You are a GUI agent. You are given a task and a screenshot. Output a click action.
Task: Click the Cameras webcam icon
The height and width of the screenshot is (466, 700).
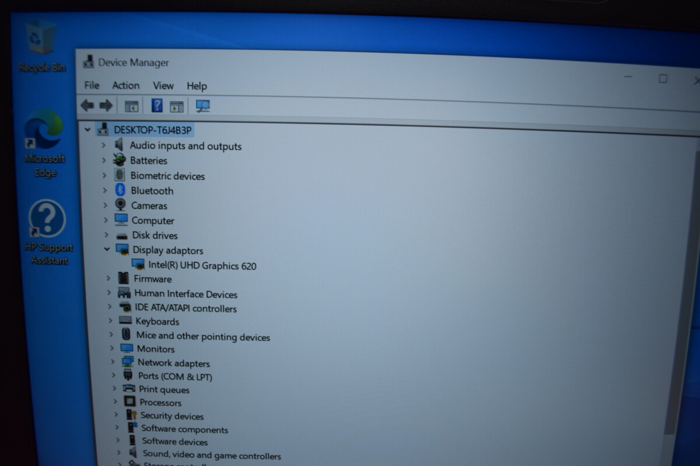point(121,205)
